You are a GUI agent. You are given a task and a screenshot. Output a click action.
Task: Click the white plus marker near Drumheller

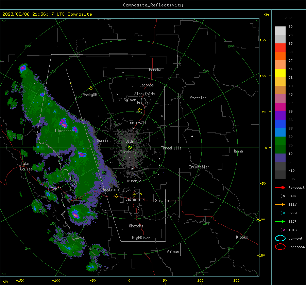click(x=192, y=136)
